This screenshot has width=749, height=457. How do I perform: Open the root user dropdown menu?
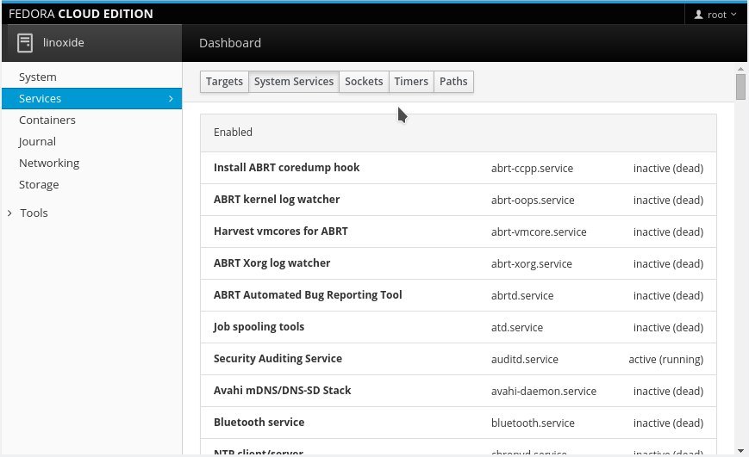[x=717, y=15]
